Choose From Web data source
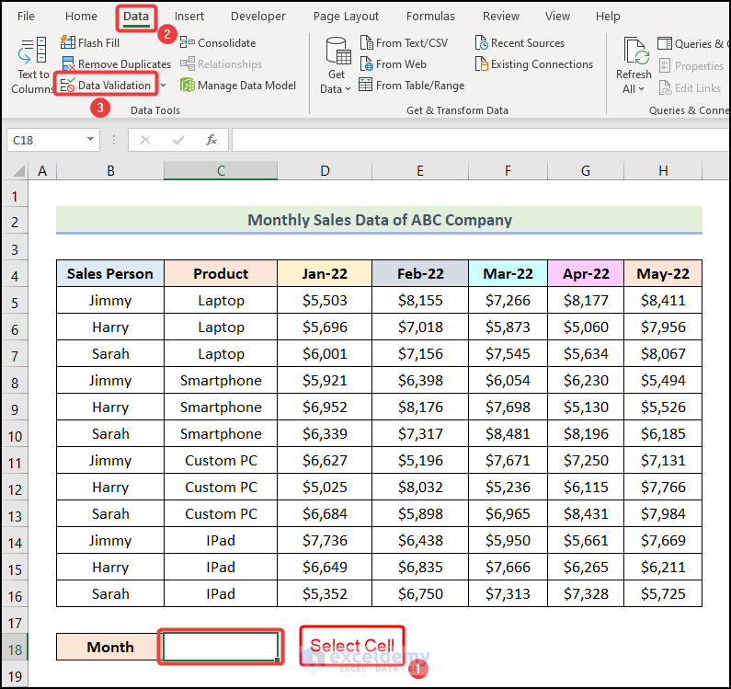Screen dimensions: 731x689 coord(393,64)
